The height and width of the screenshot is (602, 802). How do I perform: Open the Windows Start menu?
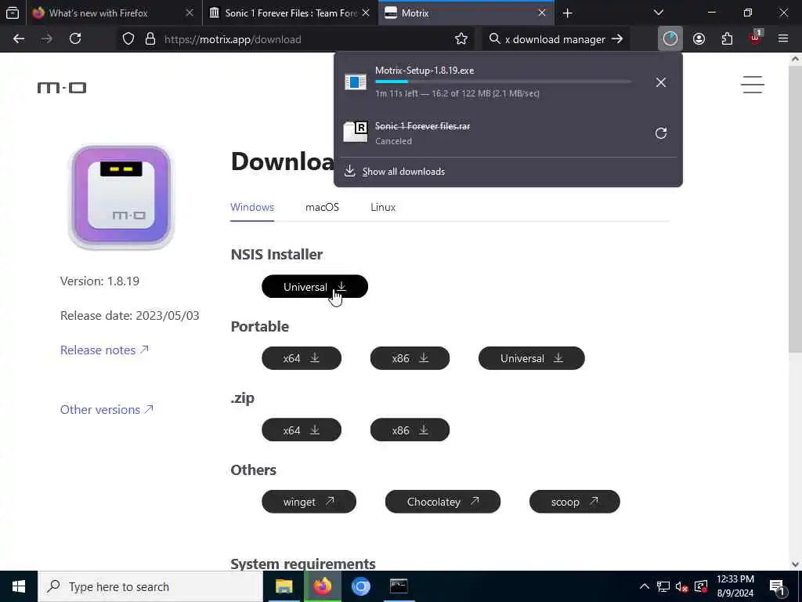(19, 586)
